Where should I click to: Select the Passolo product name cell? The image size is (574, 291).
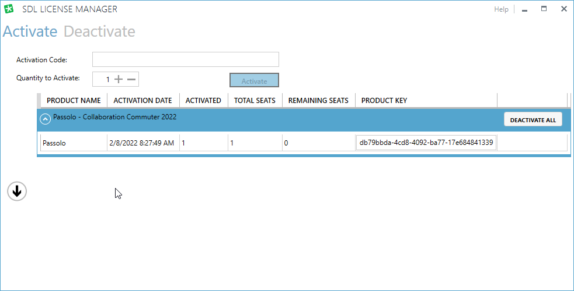74,143
